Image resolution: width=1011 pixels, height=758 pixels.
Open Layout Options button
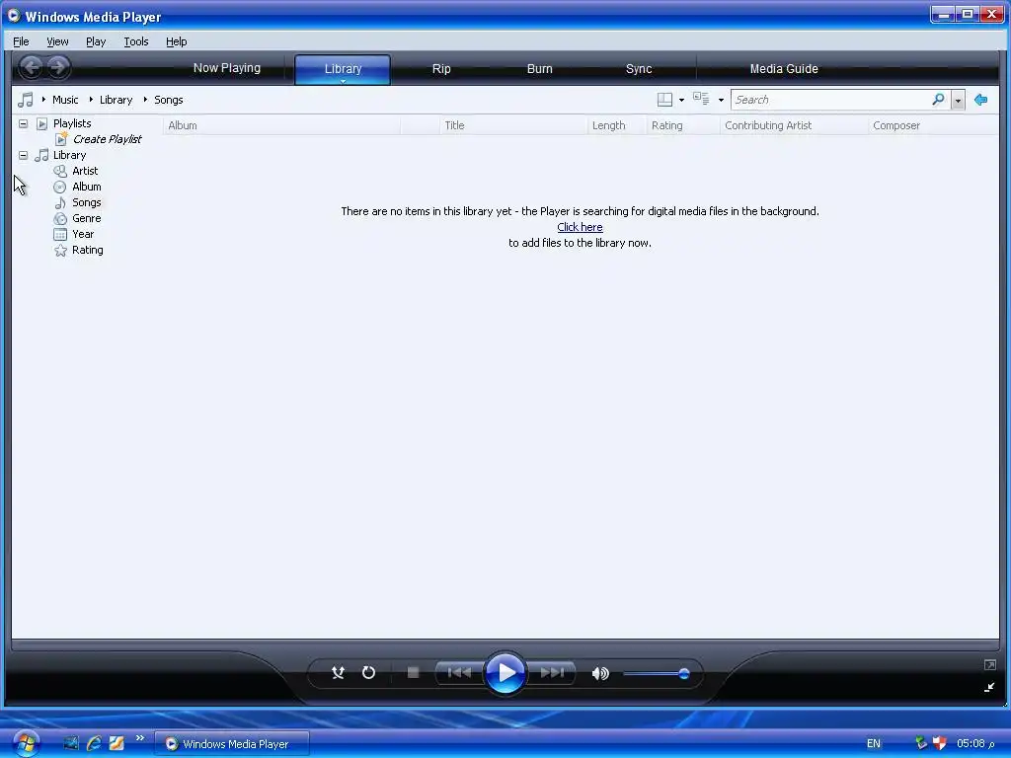[664, 100]
